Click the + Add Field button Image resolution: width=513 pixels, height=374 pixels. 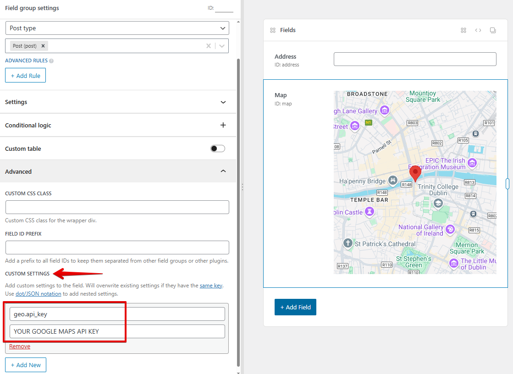pos(295,307)
